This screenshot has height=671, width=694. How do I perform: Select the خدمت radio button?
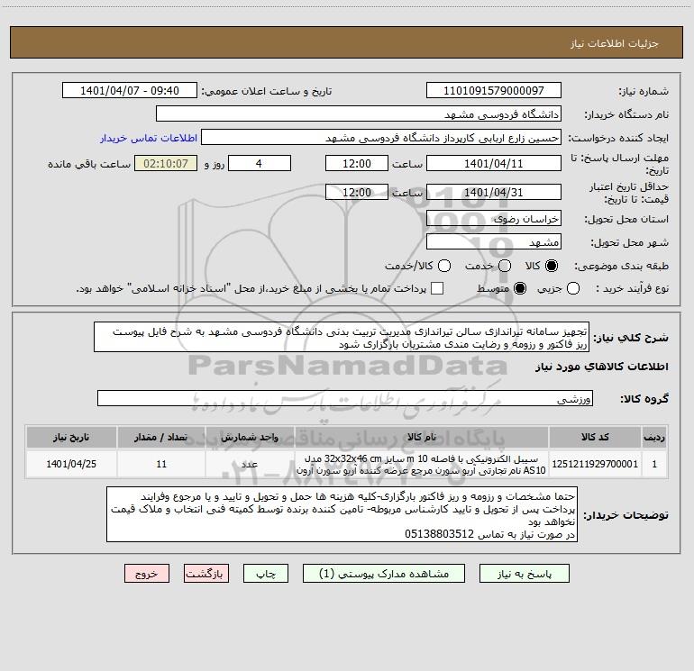pos(505,266)
